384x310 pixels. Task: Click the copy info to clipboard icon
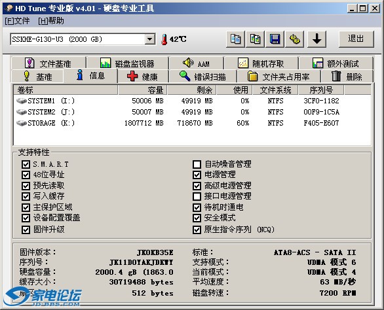tap(235, 39)
